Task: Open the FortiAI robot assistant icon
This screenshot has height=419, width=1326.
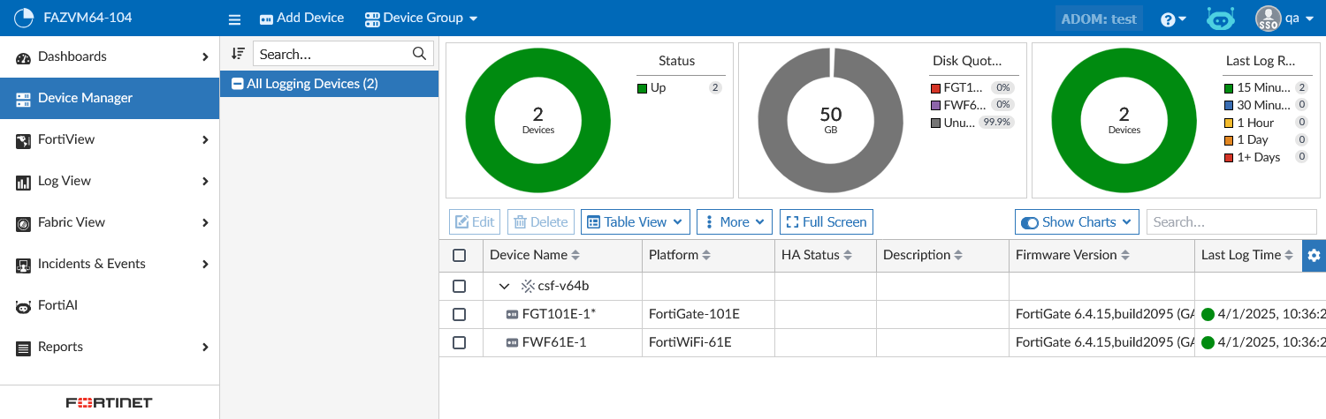Action: pyautogui.click(x=1221, y=19)
